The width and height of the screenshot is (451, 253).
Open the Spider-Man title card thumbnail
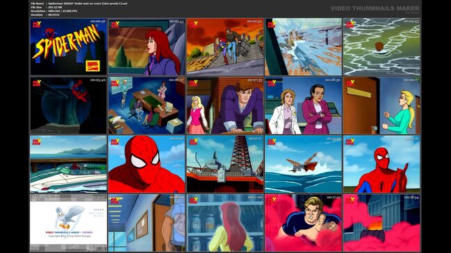click(68, 46)
